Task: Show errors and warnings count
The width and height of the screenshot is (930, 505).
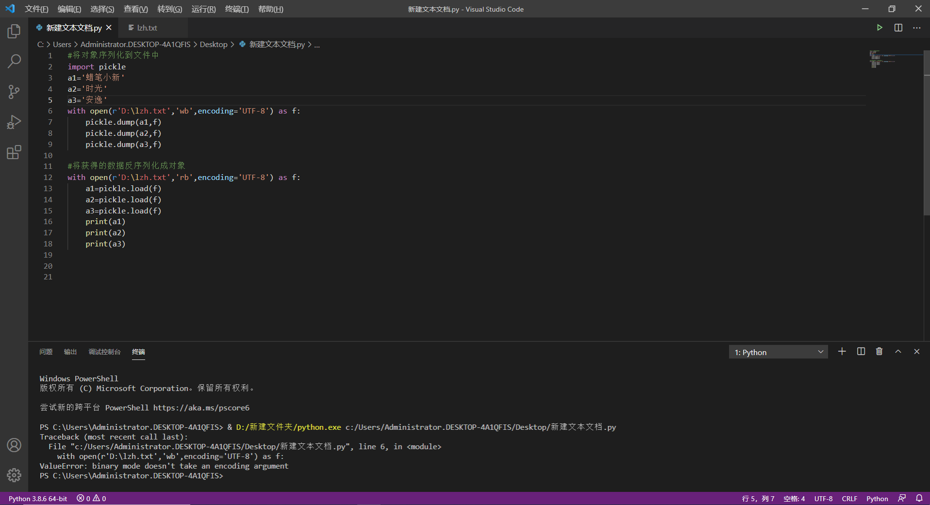Action: (91, 498)
